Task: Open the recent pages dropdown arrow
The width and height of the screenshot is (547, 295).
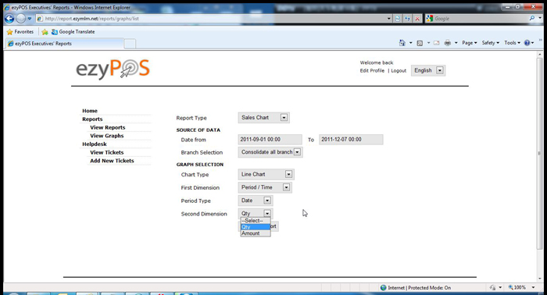Action: (30, 19)
